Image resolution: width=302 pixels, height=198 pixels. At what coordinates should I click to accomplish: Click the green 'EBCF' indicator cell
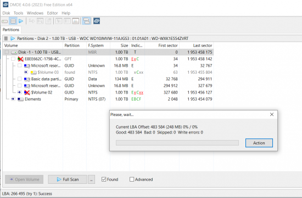coord(136,99)
